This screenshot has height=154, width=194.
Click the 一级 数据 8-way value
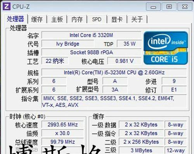click(176, 124)
